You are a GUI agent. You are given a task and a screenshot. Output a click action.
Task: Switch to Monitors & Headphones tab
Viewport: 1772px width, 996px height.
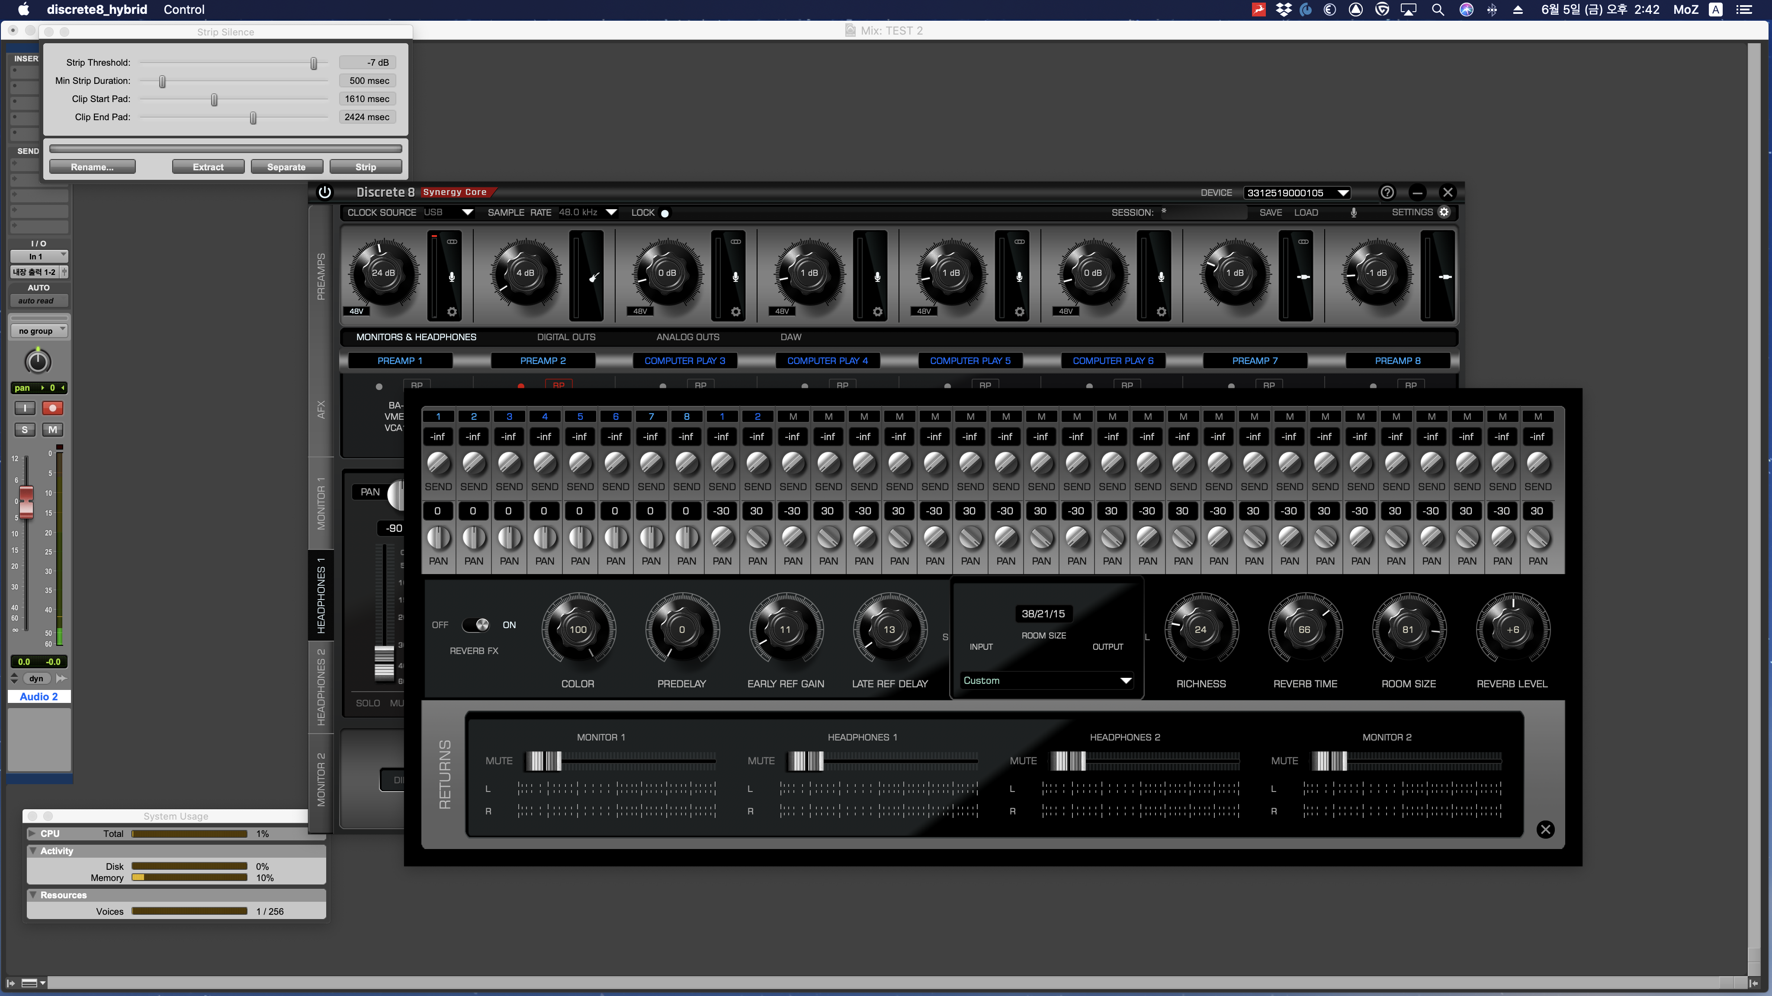click(416, 337)
